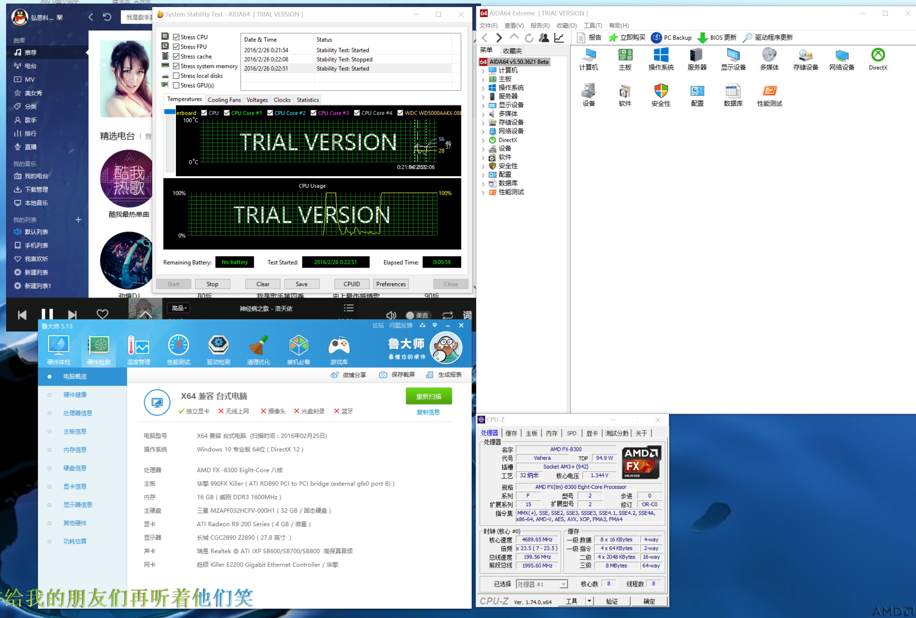Open the DirectX icon in the AIDA64 panel

pyautogui.click(x=878, y=59)
